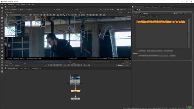Image resolution: width=194 pixels, height=109 pixels.
Task: Click the sampled pixel color swatch in info bar
Action: (x=109, y=58)
